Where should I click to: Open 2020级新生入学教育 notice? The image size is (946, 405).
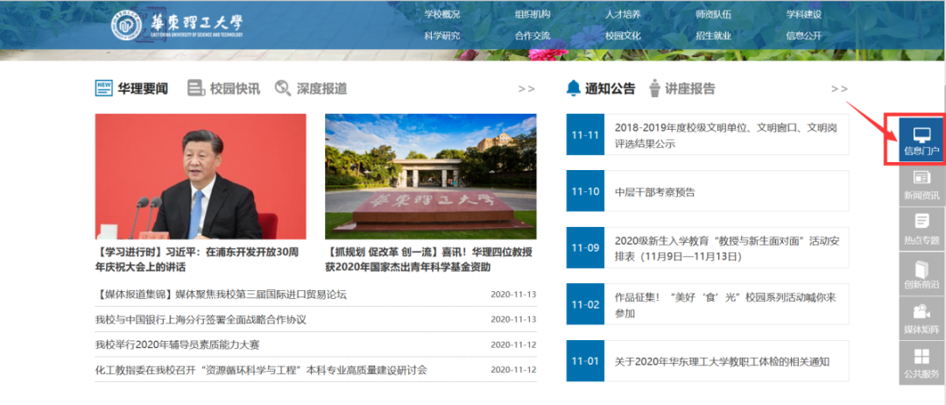point(727,249)
